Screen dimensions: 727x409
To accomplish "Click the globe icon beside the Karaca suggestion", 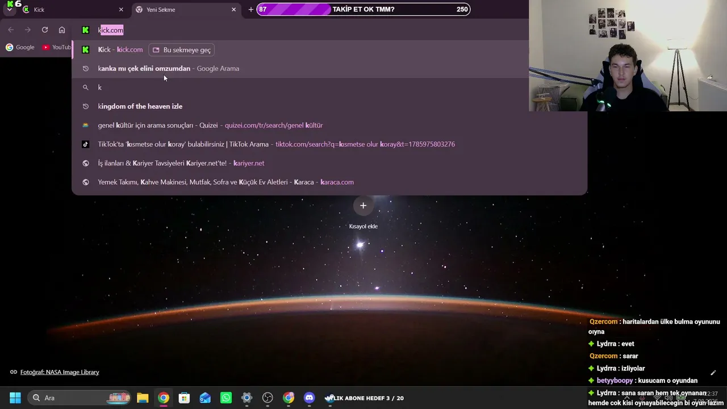I will click(86, 182).
